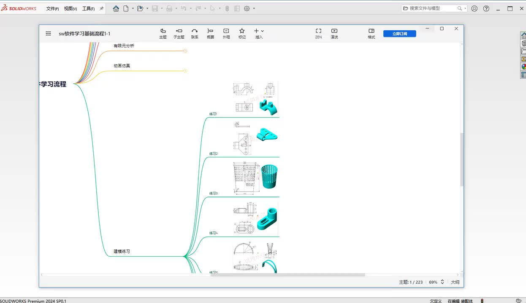
Task: Open the Custom Properties task pane tab
Action: (x=523, y=75)
